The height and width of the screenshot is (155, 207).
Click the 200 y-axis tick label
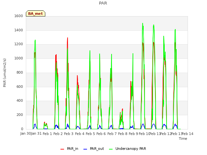click(x=20, y=115)
